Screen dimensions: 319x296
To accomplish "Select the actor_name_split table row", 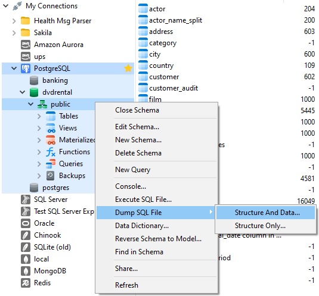I will point(227,20).
